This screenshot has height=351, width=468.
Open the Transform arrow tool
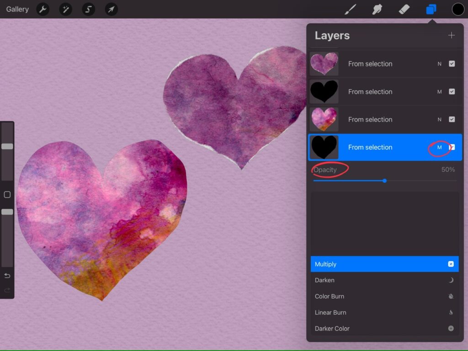(x=111, y=9)
